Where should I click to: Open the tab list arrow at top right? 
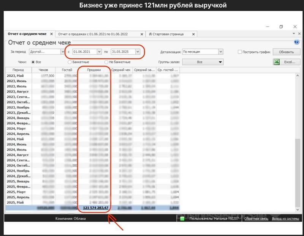(293, 34)
